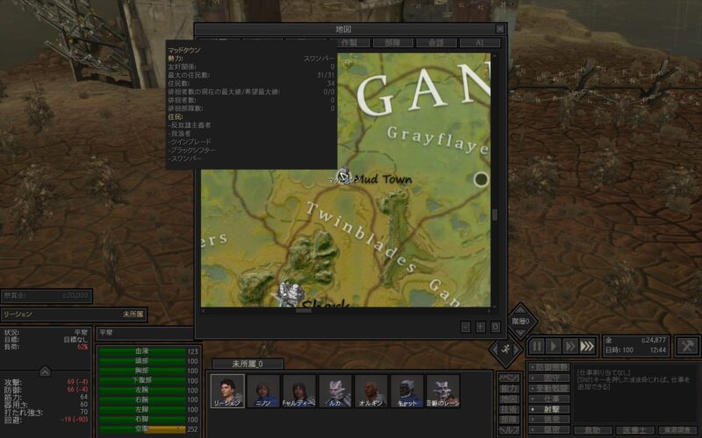Click the 階層0 floor label
Screen dimensions: 702x438
coord(520,321)
